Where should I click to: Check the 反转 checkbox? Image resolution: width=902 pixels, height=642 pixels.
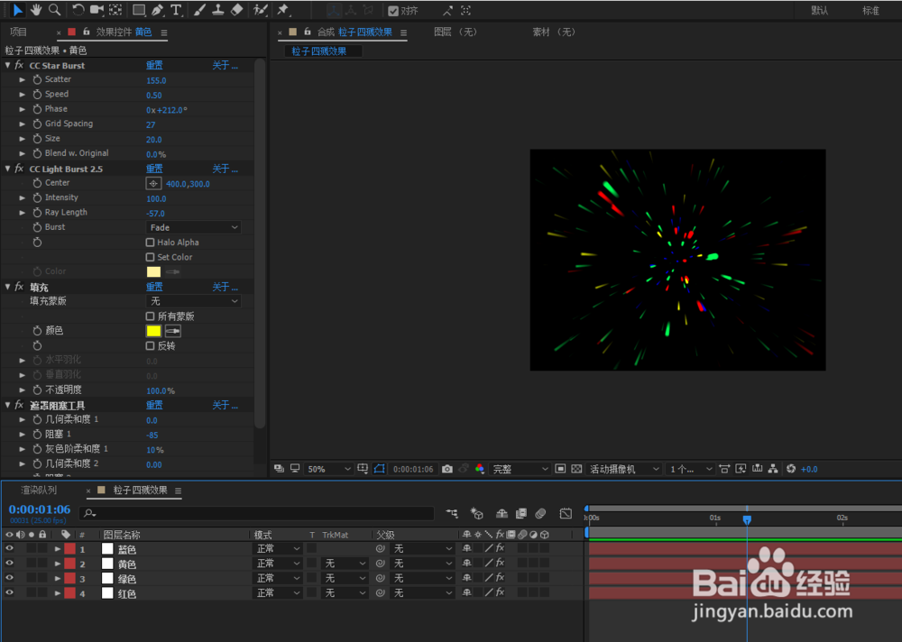pos(150,345)
